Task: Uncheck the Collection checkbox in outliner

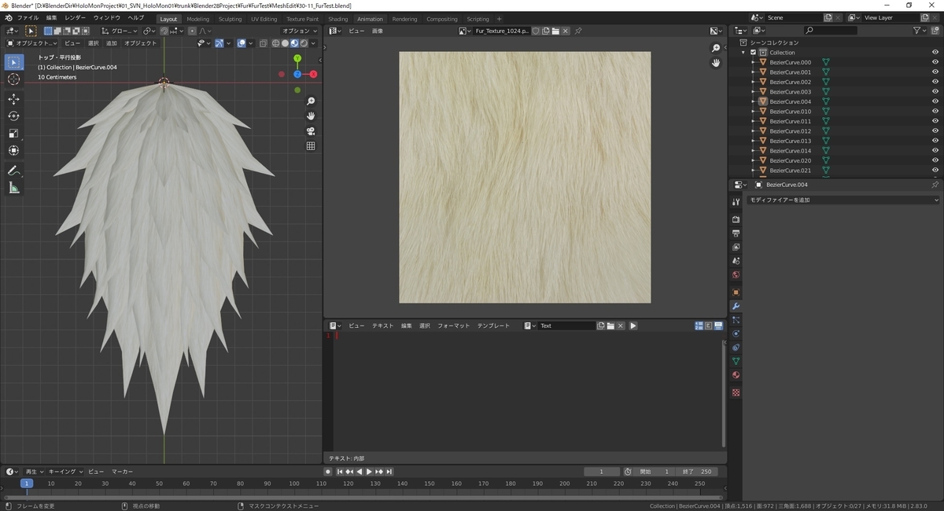Action: tap(753, 53)
